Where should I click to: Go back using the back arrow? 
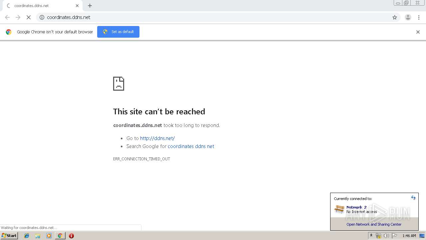point(7,17)
